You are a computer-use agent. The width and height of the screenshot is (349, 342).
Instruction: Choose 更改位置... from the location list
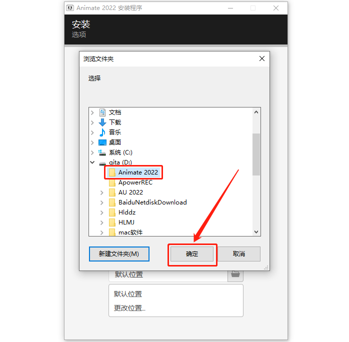click(129, 308)
